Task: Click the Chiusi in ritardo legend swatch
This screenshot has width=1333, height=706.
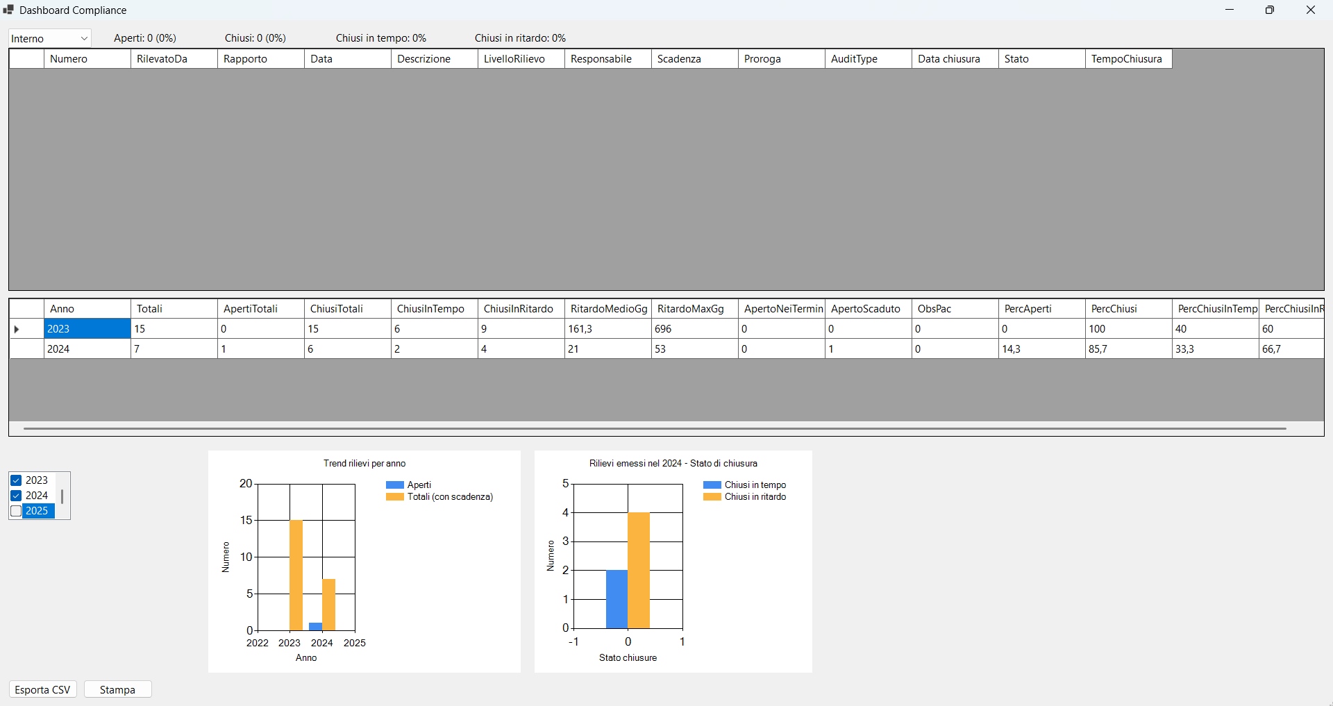Action: click(x=712, y=496)
